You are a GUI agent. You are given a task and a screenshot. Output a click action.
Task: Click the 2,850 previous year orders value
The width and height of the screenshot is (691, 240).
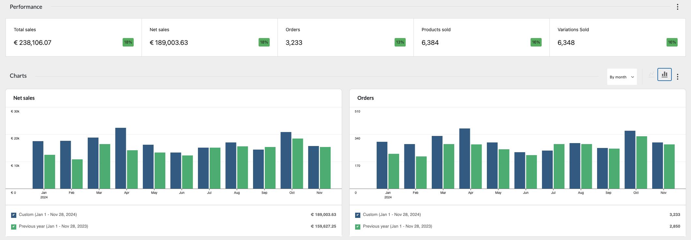pos(675,226)
